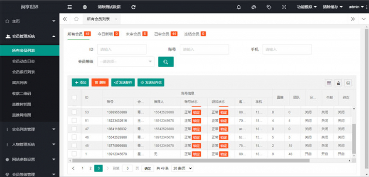This screenshot has height=177, width=369.
Task: Switch to 已审会员 tab
Action: [x=166, y=34]
